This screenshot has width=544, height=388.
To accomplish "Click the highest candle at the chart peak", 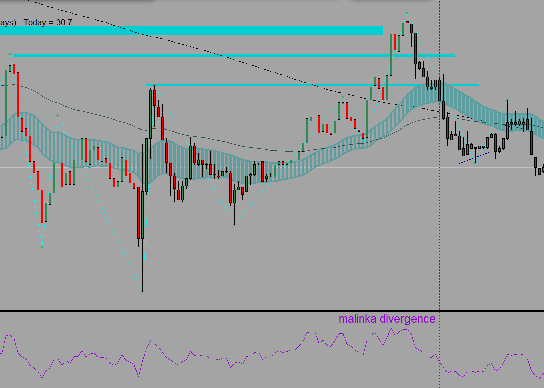I will (407, 23).
